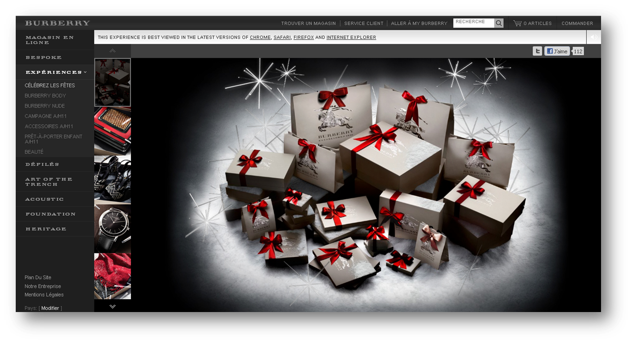Select the red case thumbnail
632x343 pixels.
(x=112, y=131)
